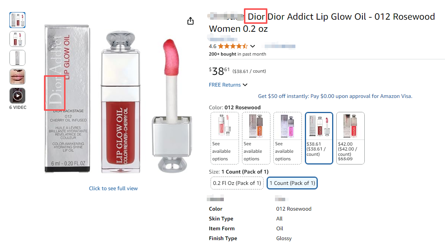Select the second box-and-bottle thumbnail

(x=17, y=39)
